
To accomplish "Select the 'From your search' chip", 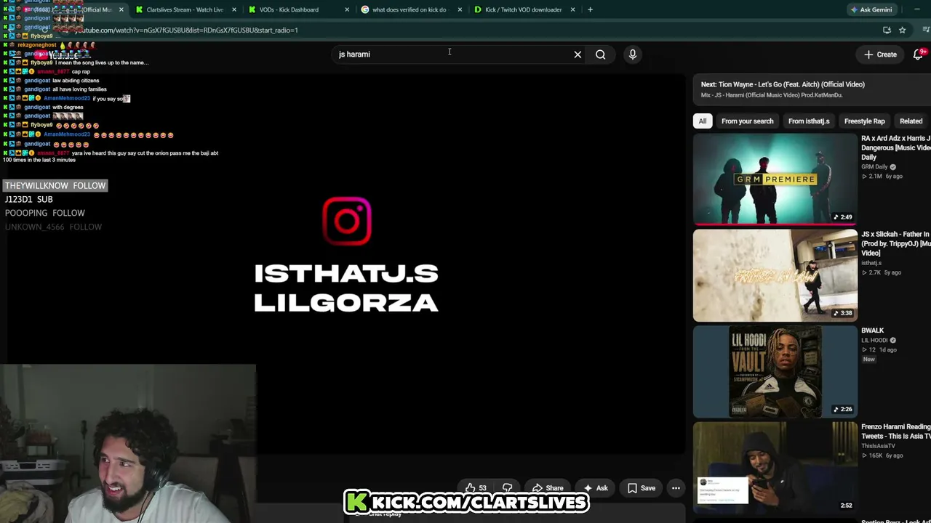I will [x=747, y=121].
